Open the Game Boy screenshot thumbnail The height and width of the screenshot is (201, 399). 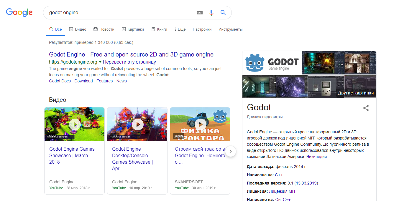[x=326, y=87]
